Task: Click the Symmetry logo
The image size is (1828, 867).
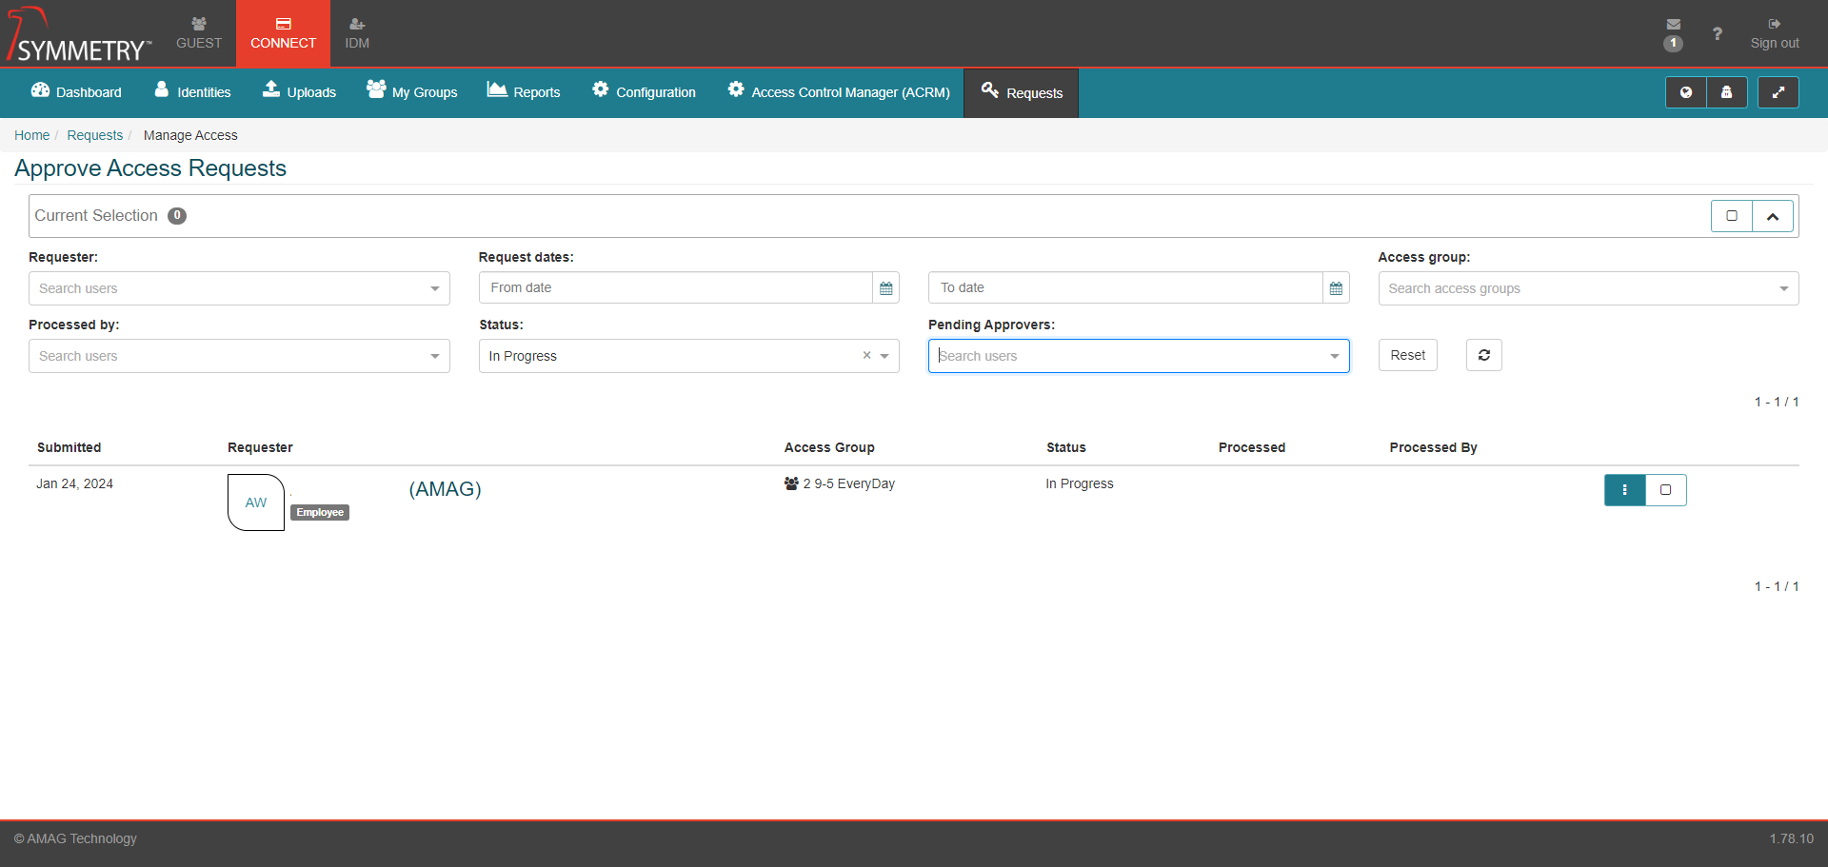Action: point(79,34)
